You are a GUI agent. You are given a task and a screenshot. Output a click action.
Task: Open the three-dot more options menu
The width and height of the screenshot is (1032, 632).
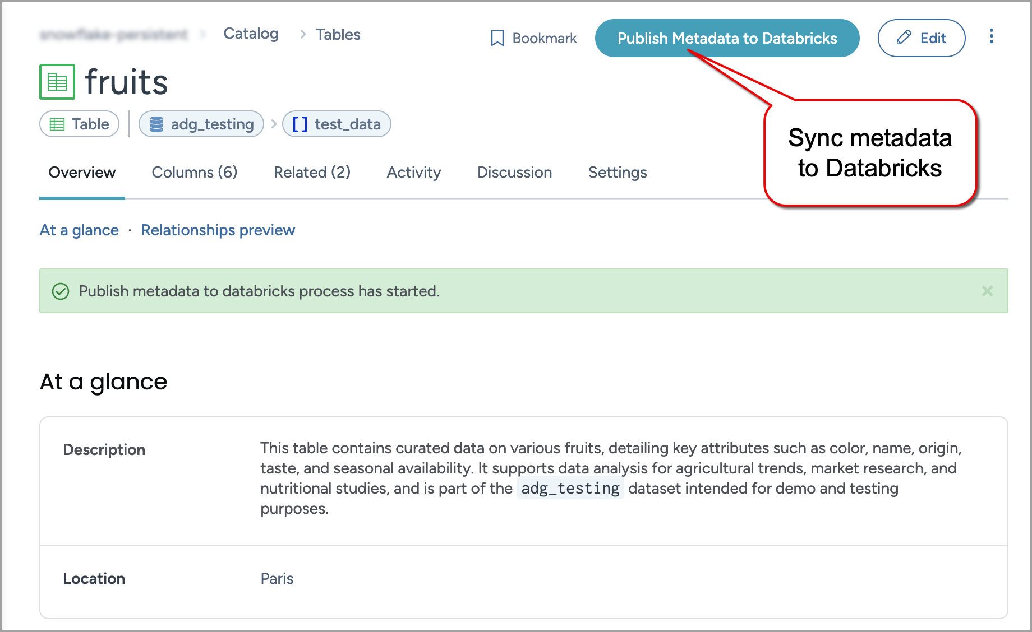[x=991, y=36]
